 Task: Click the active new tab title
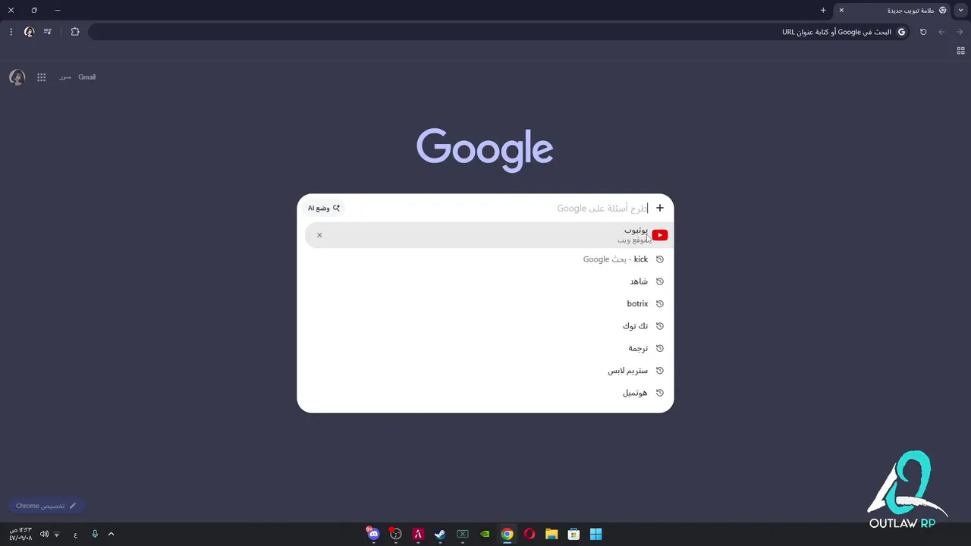tap(910, 11)
